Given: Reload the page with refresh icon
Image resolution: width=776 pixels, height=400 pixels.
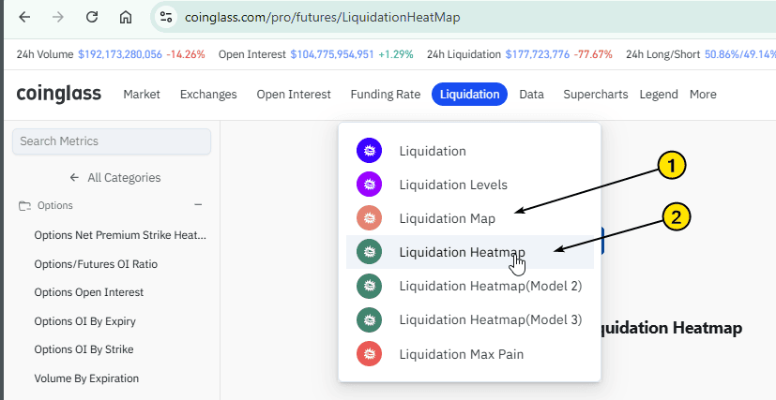Looking at the screenshot, I should pos(92,17).
